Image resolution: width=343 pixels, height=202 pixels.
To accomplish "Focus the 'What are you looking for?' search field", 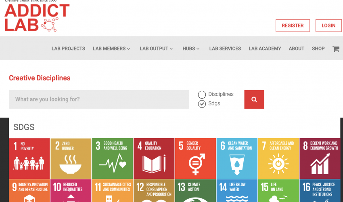I will coord(99,99).
